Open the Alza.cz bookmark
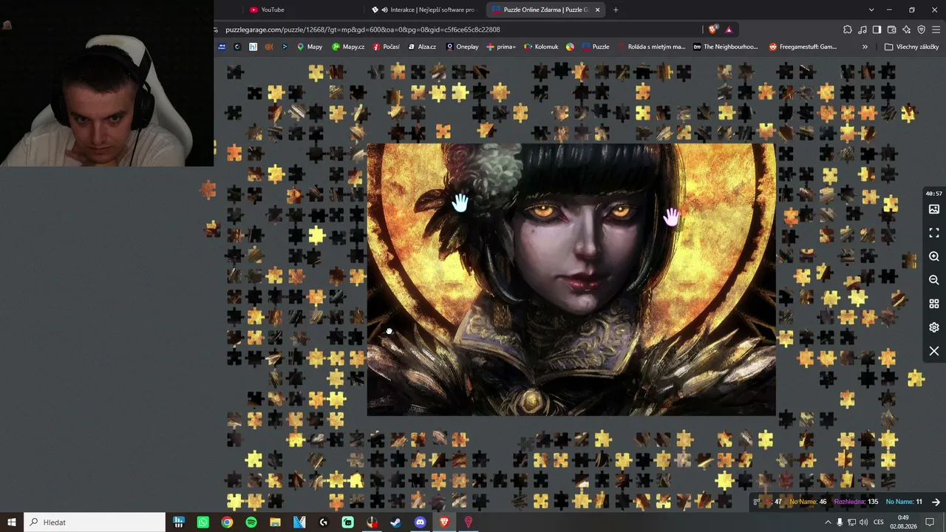946x532 pixels. coord(422,47)
